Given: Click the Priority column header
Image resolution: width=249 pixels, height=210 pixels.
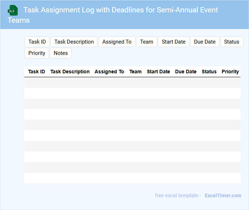Looking at the screenshot, I should (230, 72).
